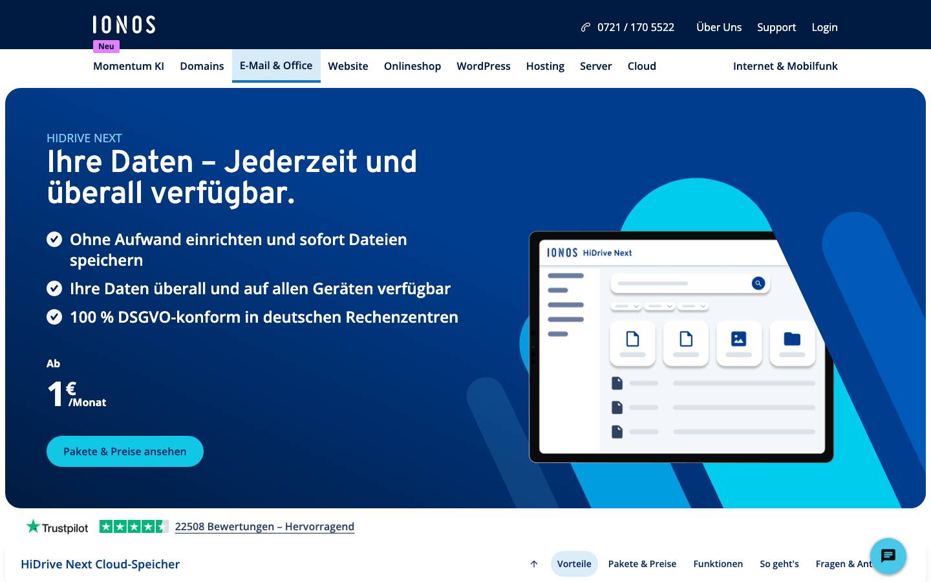
Task: Click the headline 'Ihre Daten – Jederzeit und überall verfügbar.'
Action: coord(231,177)
